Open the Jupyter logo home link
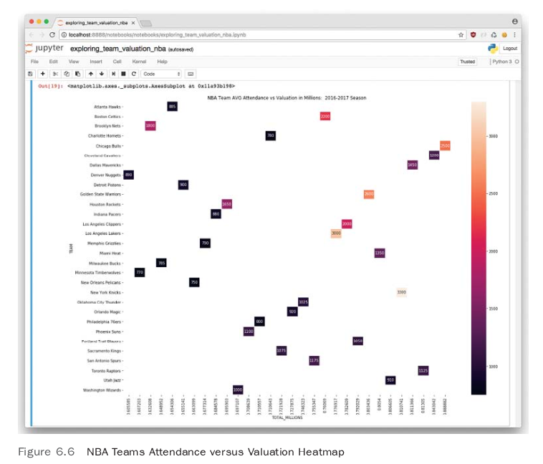This screenshot has width=543, height=464. [x=44, y=48]
